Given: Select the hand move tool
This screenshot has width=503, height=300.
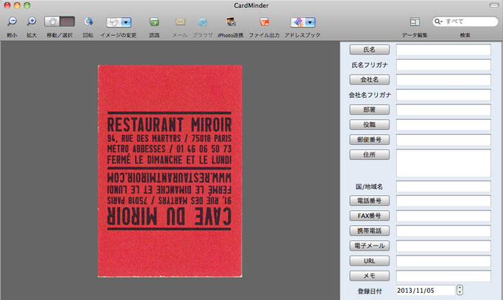Looking at the screenshot, I should pos(52,22).
